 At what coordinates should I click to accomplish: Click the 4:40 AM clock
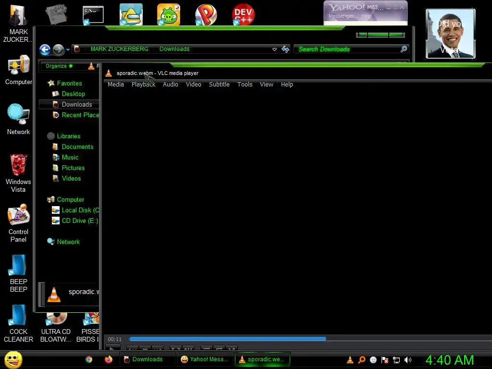[x=450, y=360]
